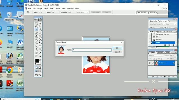Select the Lasso tool

tap(36, 26)
